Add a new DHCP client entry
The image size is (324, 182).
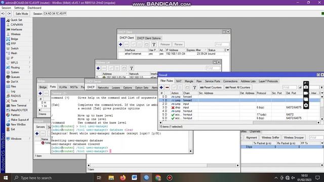120,44
